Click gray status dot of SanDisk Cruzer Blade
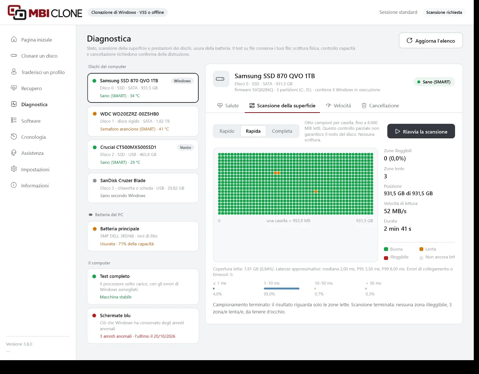This screenshot has height=374, width=479. pyautogui.click(x=94, y=181)
